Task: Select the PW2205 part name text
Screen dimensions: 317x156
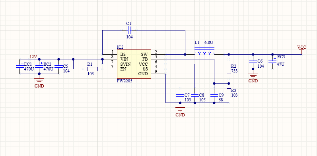Action: coord(124,81)
